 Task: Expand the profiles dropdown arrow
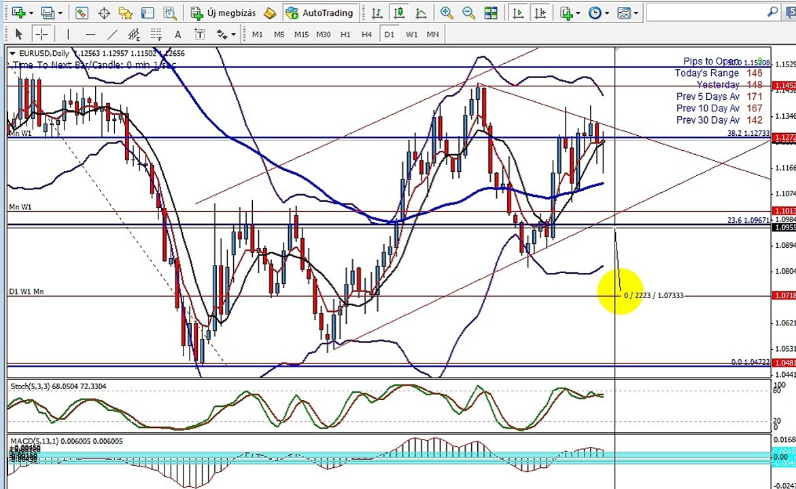click(60, 13)
